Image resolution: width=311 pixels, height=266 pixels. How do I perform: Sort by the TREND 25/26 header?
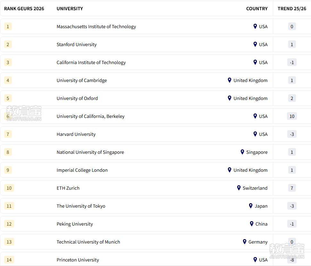point(292,9)
